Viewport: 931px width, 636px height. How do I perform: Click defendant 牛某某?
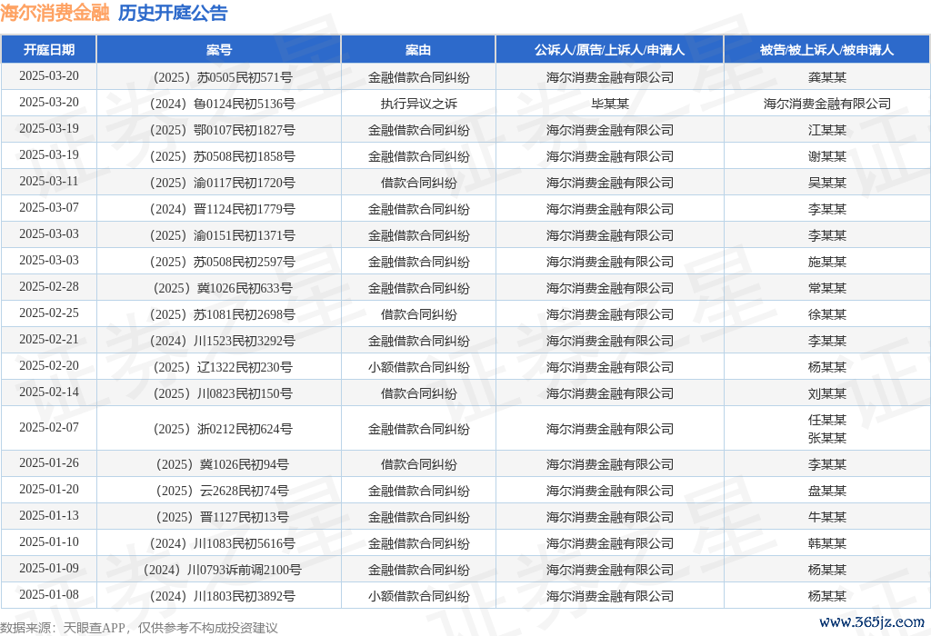tap(827, 517)
